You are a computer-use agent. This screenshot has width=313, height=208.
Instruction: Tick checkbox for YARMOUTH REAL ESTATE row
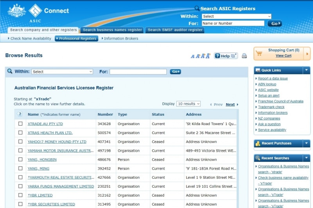point(20,177)
